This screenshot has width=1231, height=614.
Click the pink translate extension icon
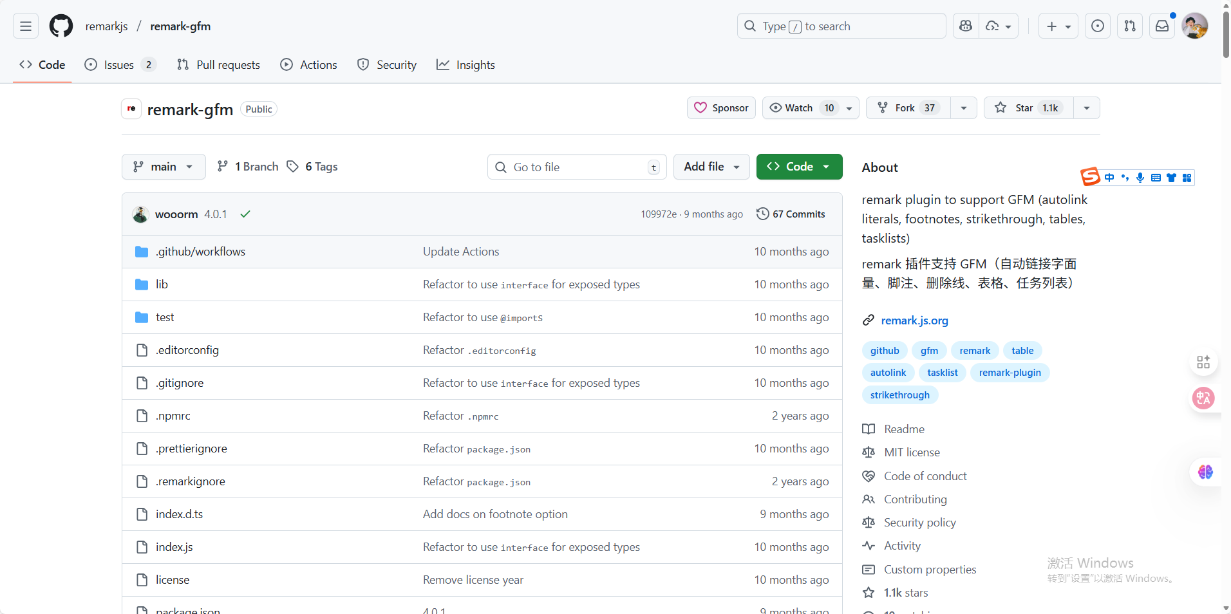1203,398
